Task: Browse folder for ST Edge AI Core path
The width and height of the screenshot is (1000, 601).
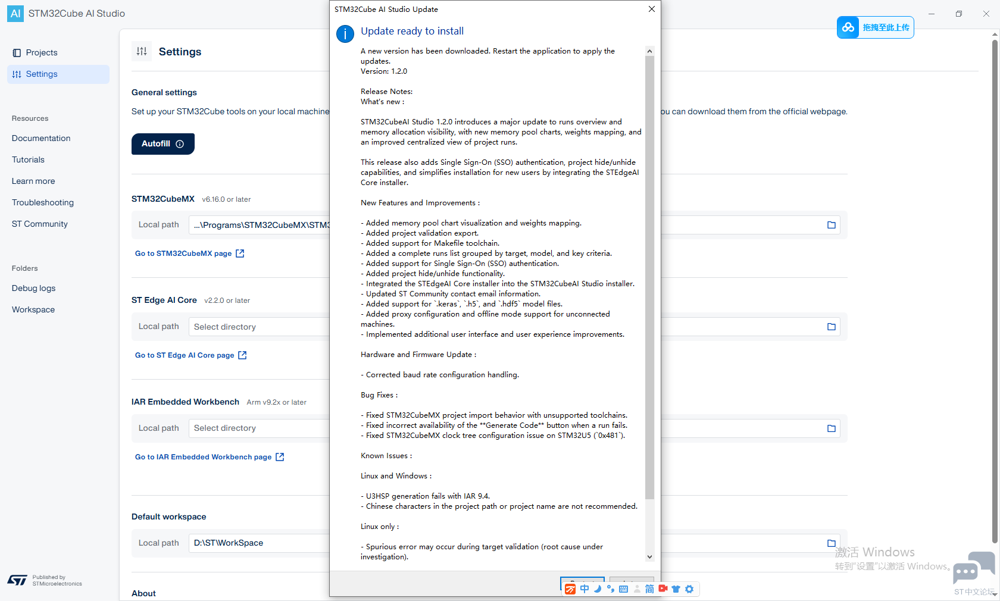Action: click(832, 327)
